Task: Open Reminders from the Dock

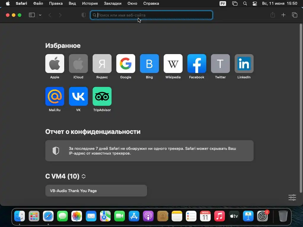Action: click(x=191, y=216)
